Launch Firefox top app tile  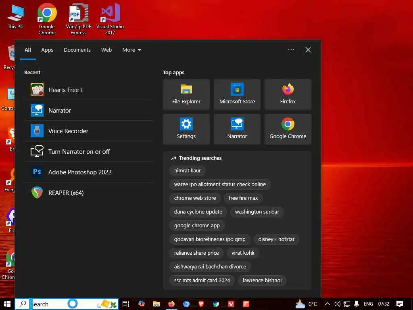(288, 94)
